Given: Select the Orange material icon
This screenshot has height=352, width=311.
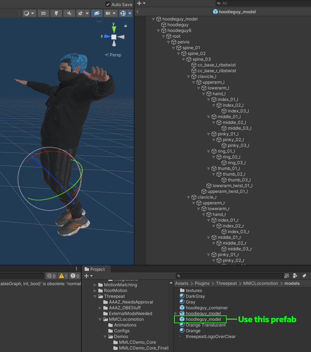Looking at the screenshot, I should [x=182, y=331].
